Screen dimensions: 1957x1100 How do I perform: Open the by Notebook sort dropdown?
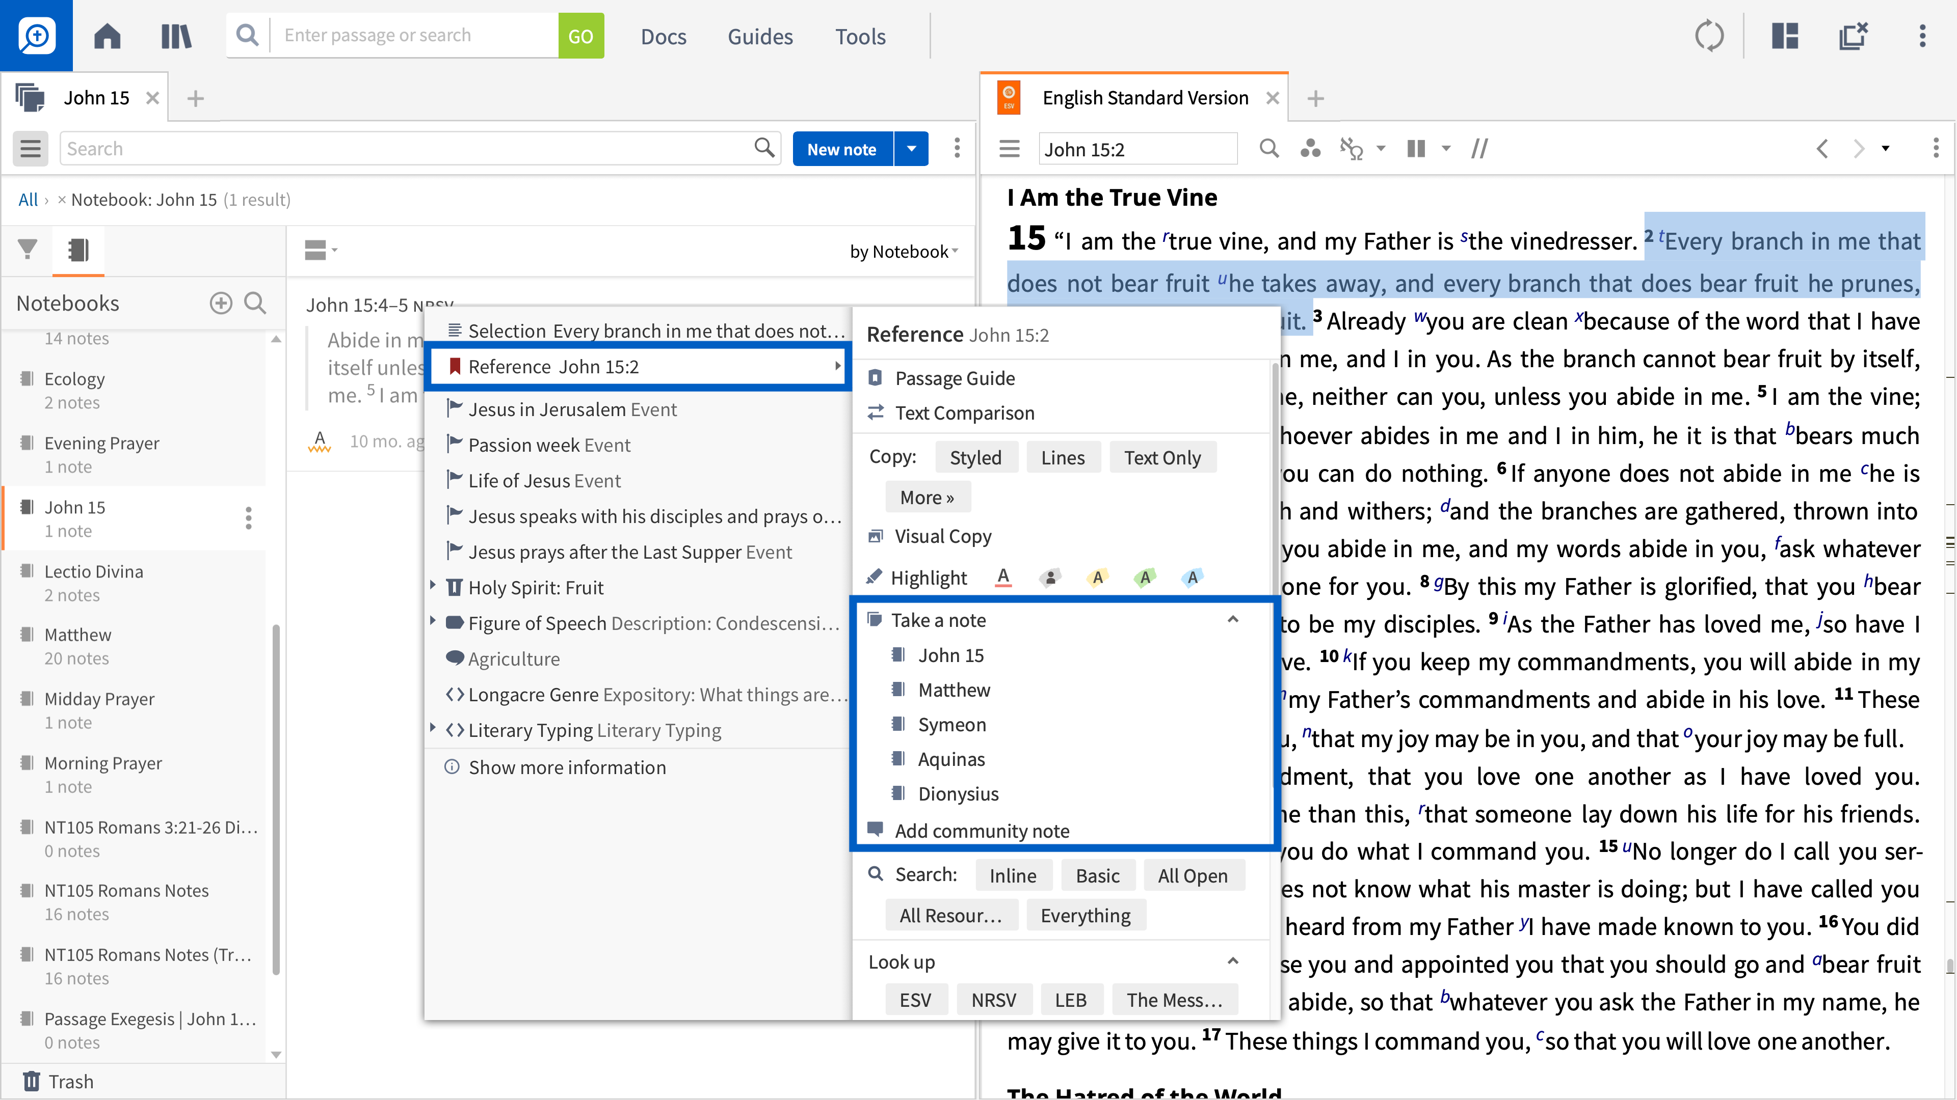tap(904, 251)
